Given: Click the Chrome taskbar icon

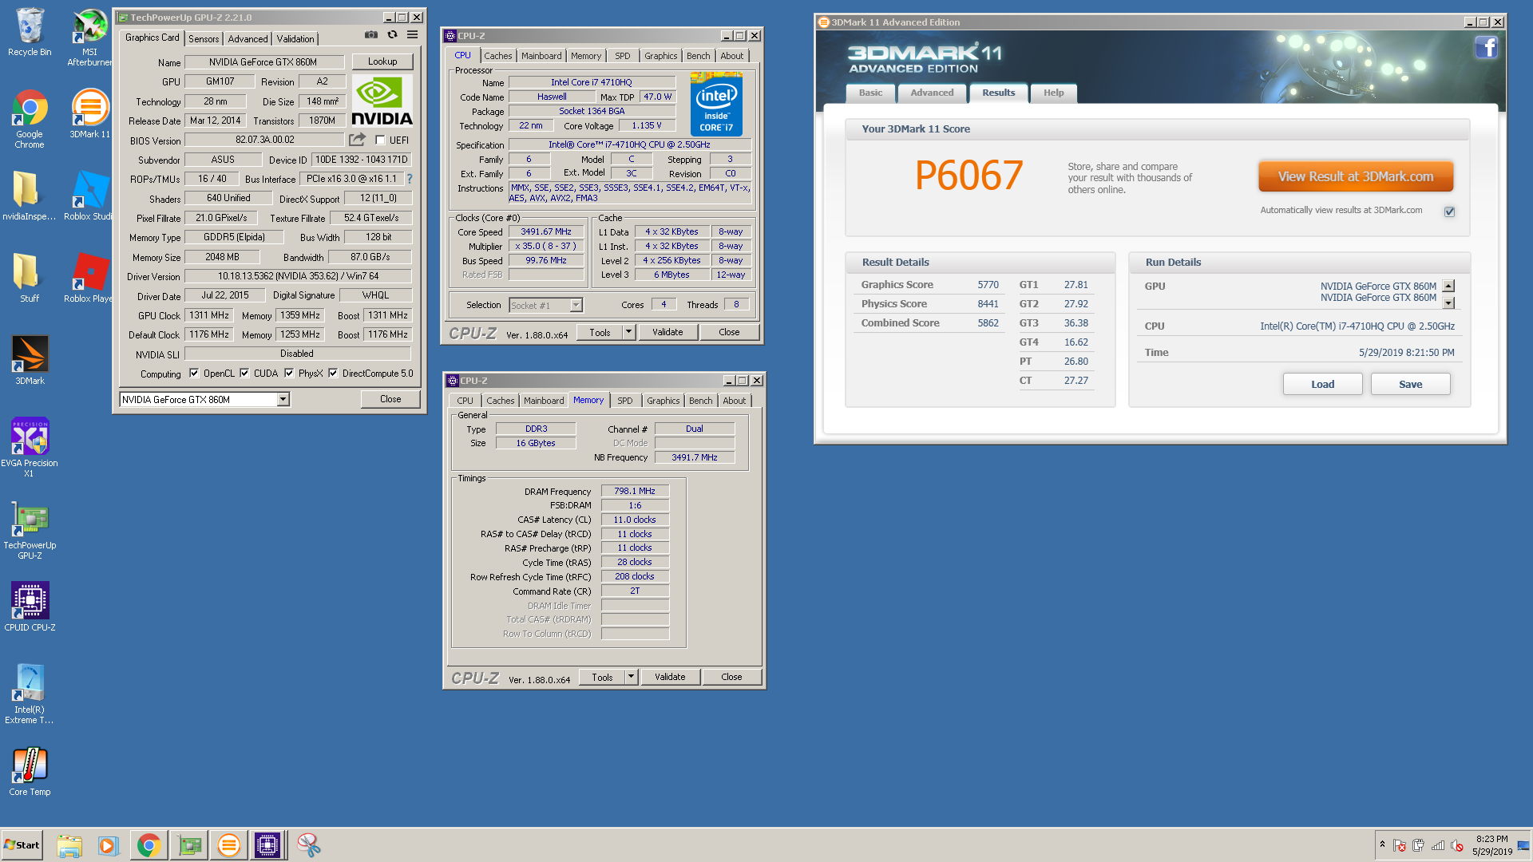Looking at the screenshot, I should (149, 845).
